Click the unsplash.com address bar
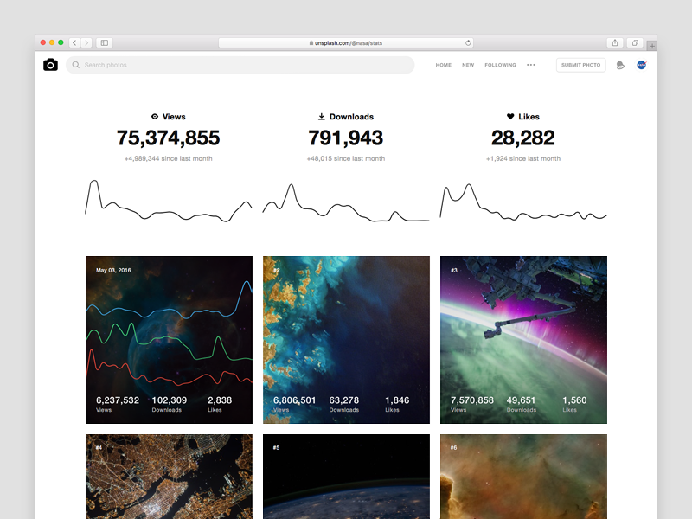 [346, 42]
